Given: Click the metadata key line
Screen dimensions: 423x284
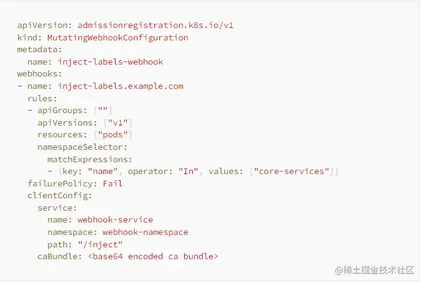Looking at the screenshot, I should (40, 50).
